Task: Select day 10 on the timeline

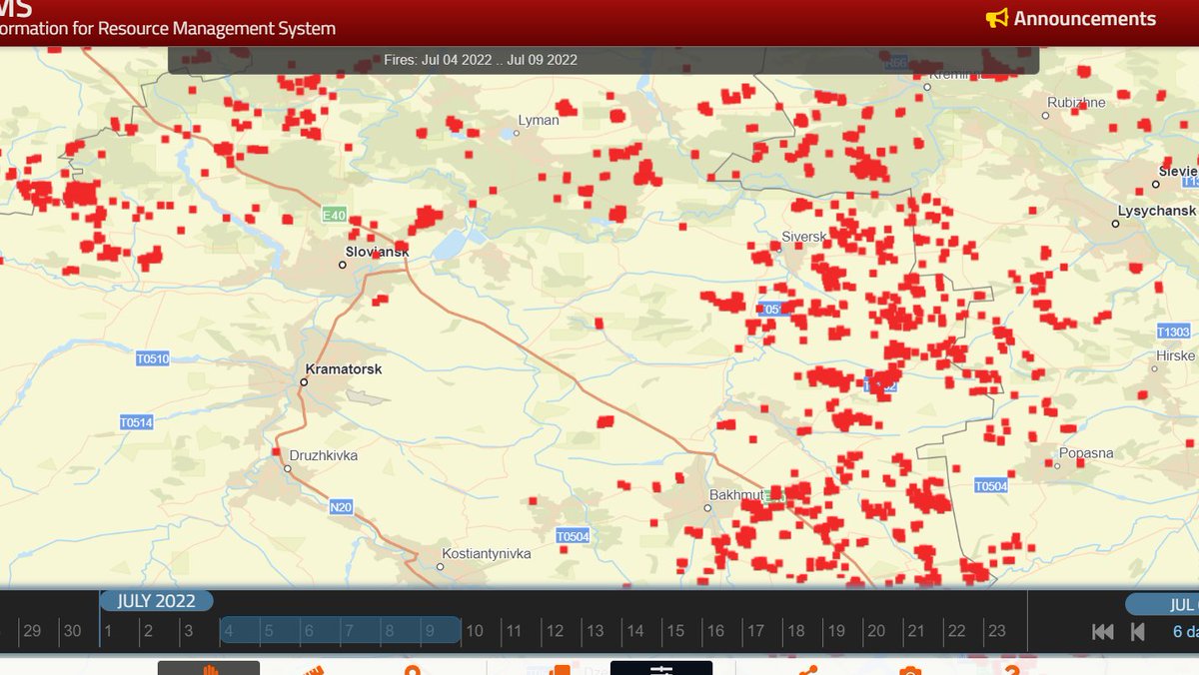Action: [x=474, y=631]
